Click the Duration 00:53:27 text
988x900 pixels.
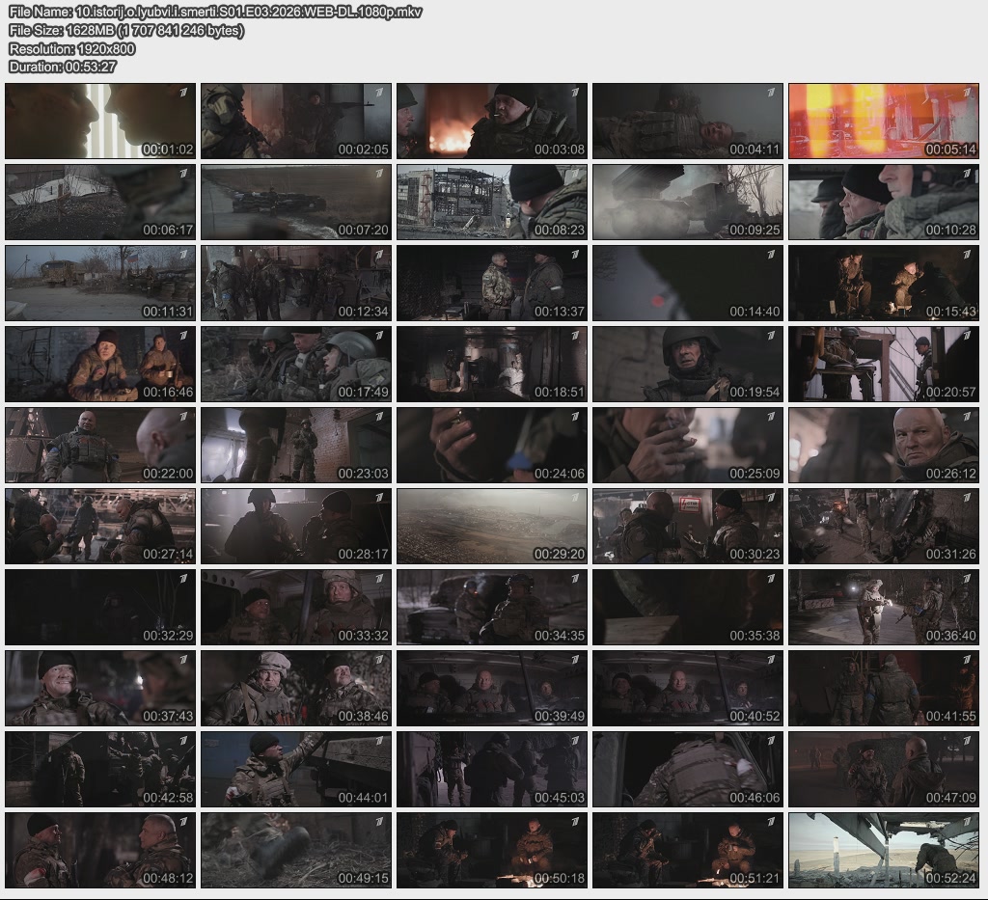point(63,67)
